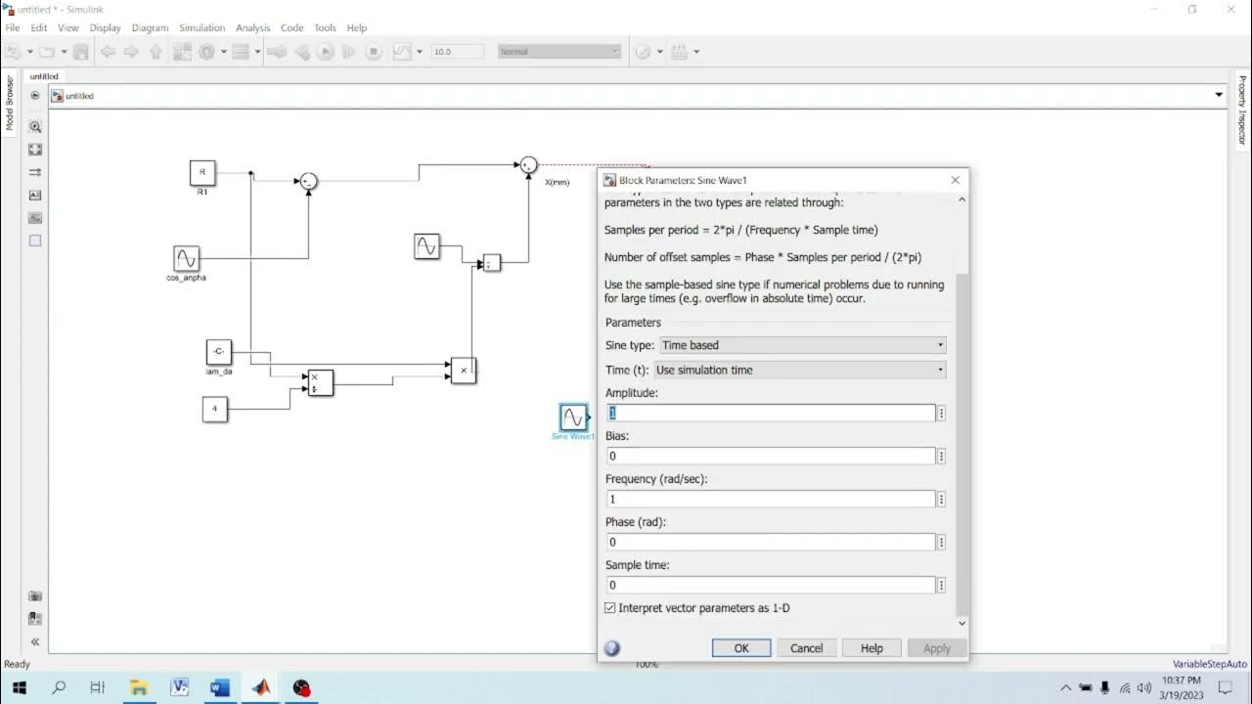
Task: Click the simulation stop time field
Action: point(458,52)
